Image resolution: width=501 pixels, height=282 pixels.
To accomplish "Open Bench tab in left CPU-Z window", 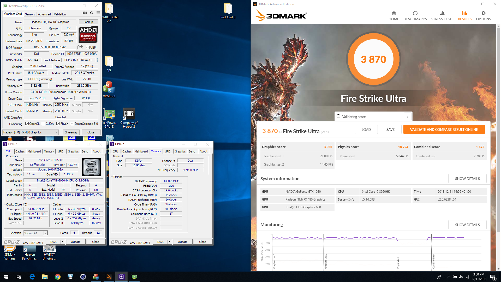I will (x=85, y=151).
